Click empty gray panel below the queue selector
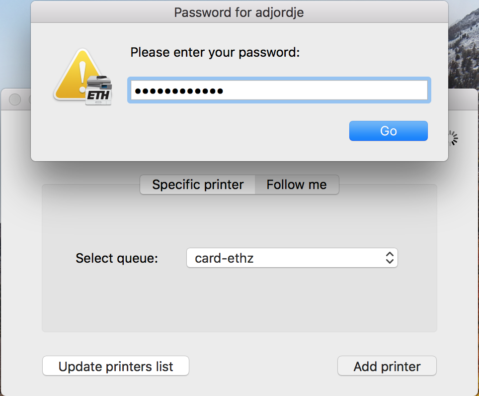Screen dimensions: 479x396 click(x=239, y=299)
